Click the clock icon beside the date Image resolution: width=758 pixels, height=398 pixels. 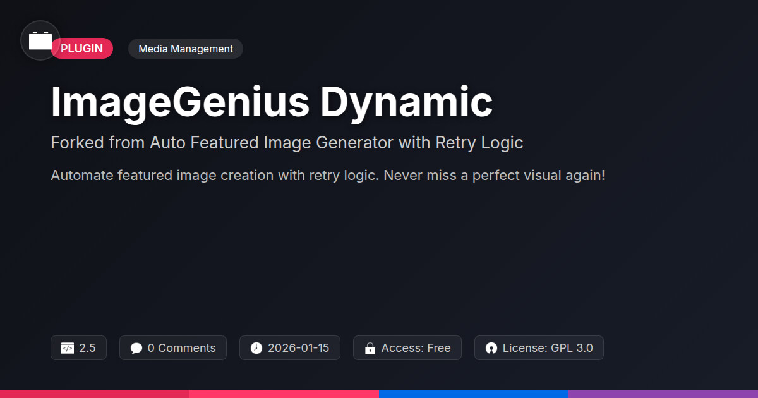256,348
